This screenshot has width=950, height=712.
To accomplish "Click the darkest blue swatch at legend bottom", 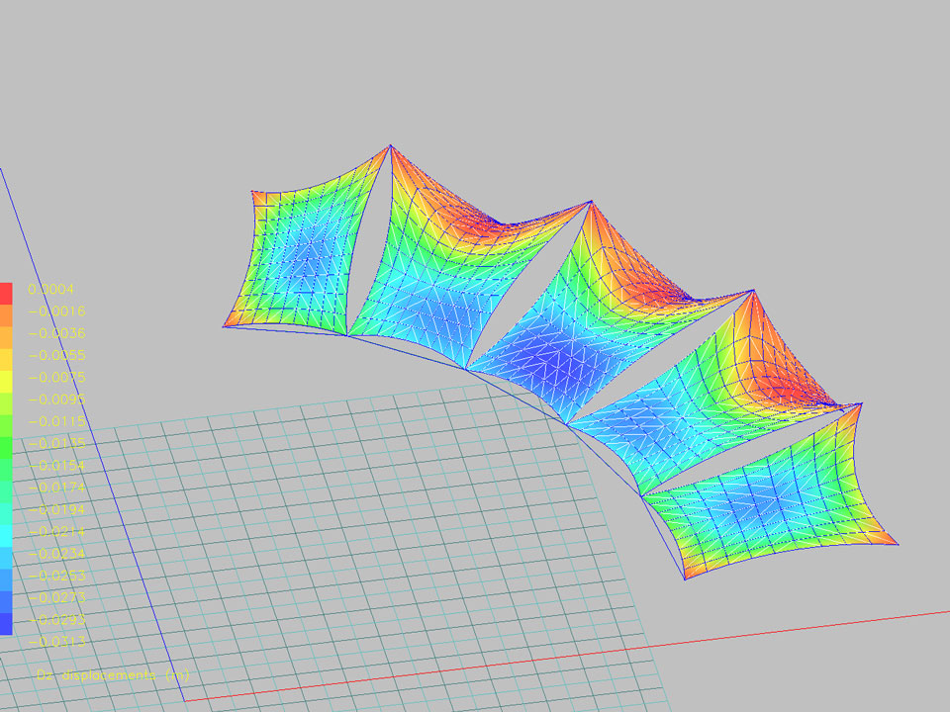I will 6,623.
